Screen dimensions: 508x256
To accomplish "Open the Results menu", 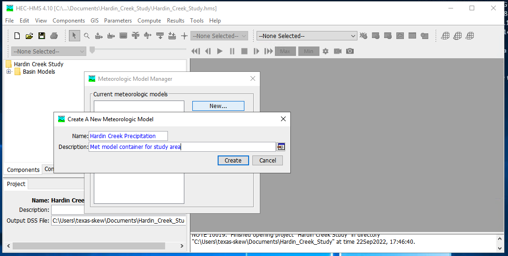I will pos(175,21).
